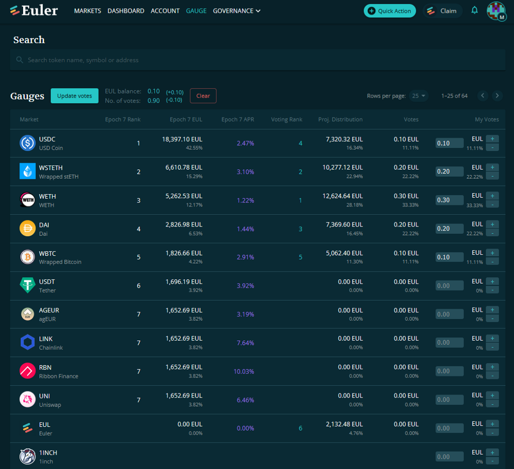The width and height of the screenshot is (514, 469).
Task: Open the Account page
Action: pos(165,11)
